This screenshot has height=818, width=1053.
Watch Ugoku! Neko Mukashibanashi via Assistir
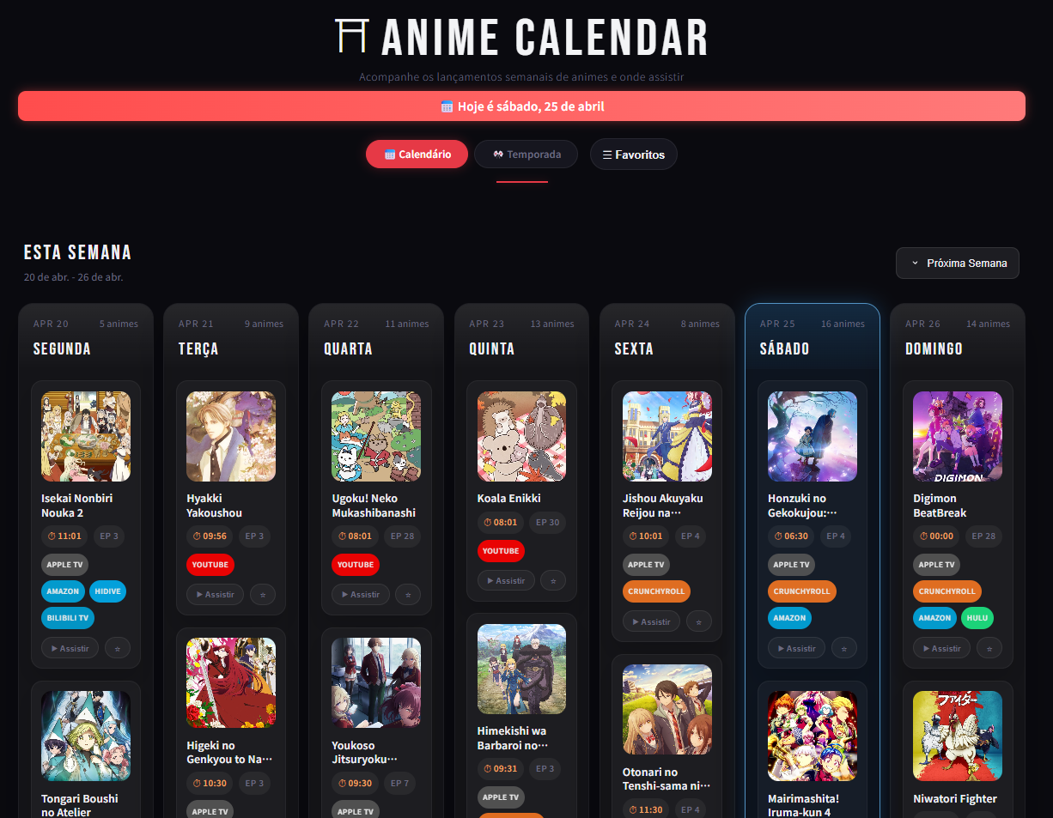click(361, 594)
